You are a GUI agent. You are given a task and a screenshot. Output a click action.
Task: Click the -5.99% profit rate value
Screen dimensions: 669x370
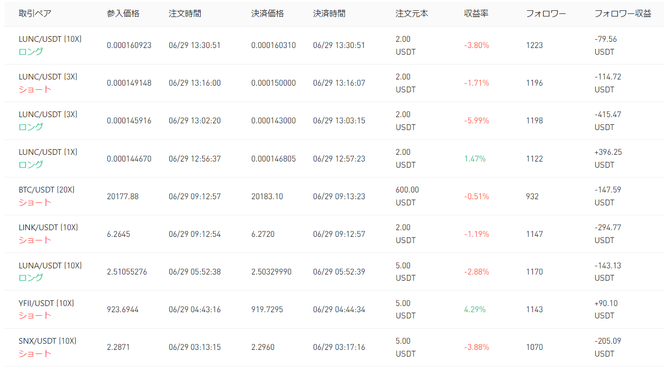pyautogui.click(x=477, y=121)
